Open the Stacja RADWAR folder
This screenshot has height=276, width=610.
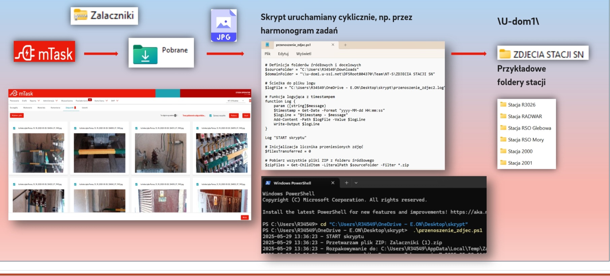(x=521, y=116)
